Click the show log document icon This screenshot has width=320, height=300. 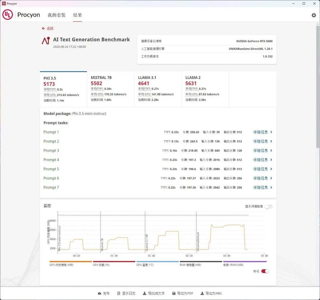(x=119, y=293)
